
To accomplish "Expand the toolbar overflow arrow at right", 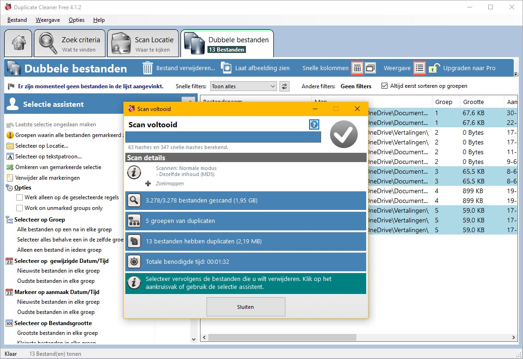I will (516, 74).
